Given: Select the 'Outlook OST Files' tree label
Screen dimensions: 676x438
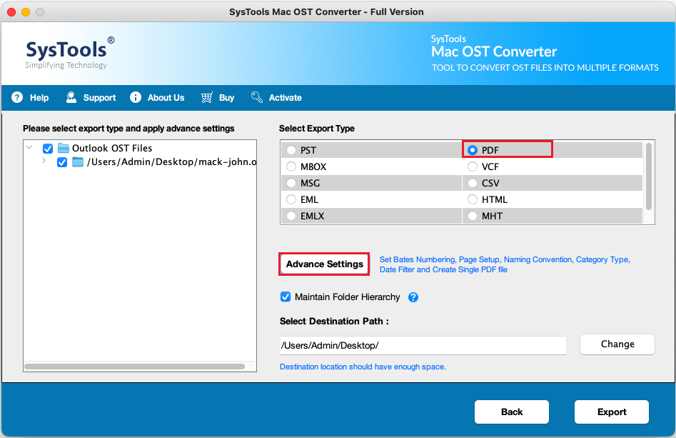Looking at the screenshot, I should tap(112, 148).
